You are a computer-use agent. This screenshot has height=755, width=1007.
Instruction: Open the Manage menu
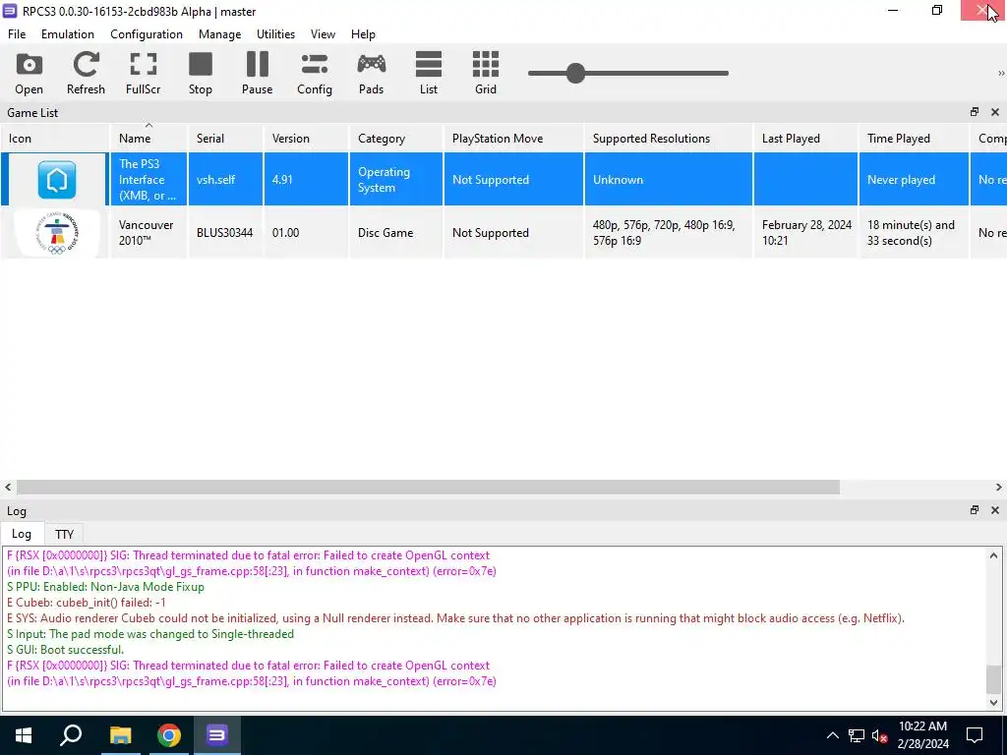pos(219,34)
